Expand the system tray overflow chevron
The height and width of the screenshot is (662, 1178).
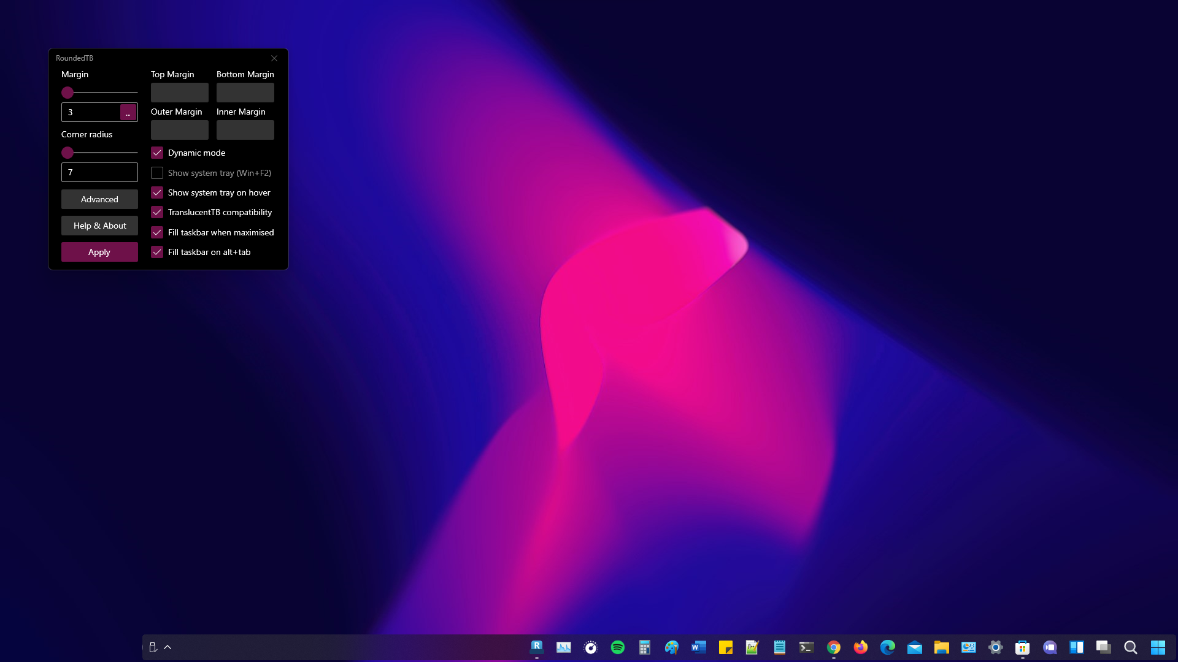[167, 647]
